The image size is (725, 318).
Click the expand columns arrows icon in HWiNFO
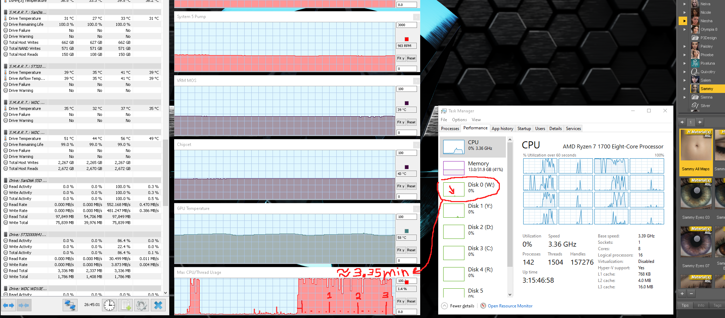pyautogui.click(x=9, y=305)
